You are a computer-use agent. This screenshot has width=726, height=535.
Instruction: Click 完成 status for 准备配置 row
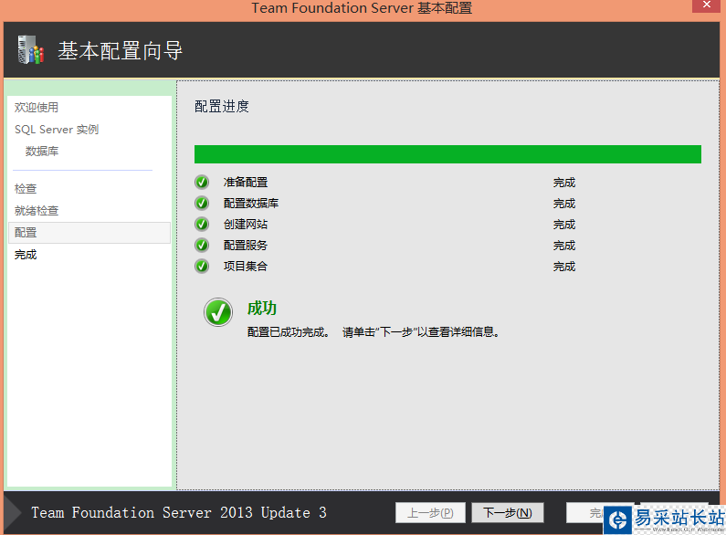(x=564, y=183)
